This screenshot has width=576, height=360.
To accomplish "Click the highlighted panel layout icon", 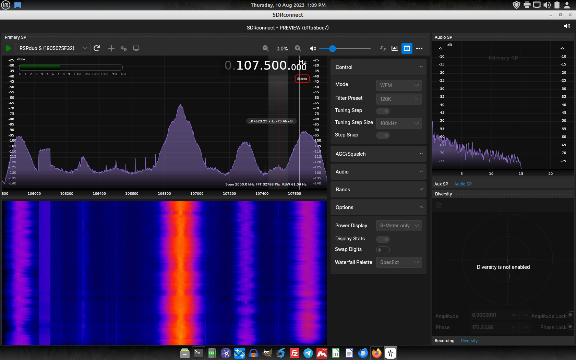I will [x=407, y=48].
